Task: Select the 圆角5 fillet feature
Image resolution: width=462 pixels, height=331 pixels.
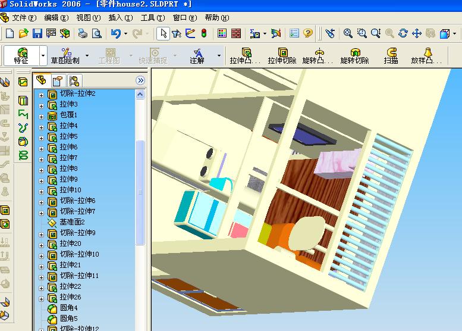Action: click(x=68, y=318)
